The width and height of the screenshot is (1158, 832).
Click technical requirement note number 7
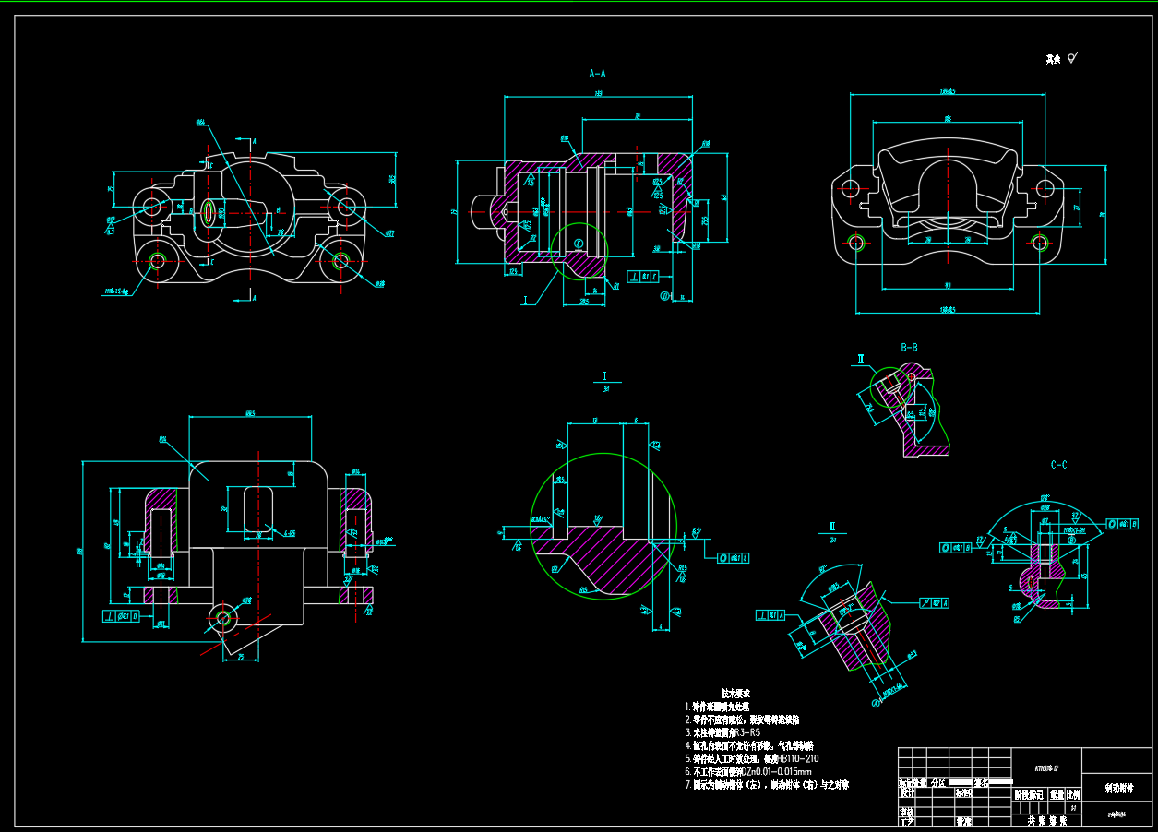pyautogui.click(x=767, y=785)
